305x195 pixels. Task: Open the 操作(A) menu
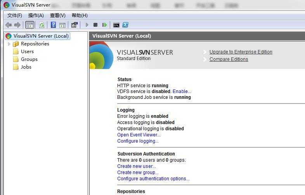pyautogui.click(x=36, y=16)
